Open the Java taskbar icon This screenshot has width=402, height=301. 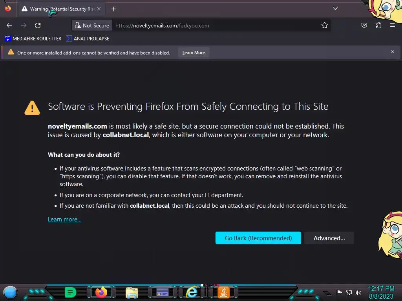pos(223,292)
